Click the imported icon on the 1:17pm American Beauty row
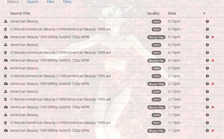The image size is (224, 139). point(6,115)
